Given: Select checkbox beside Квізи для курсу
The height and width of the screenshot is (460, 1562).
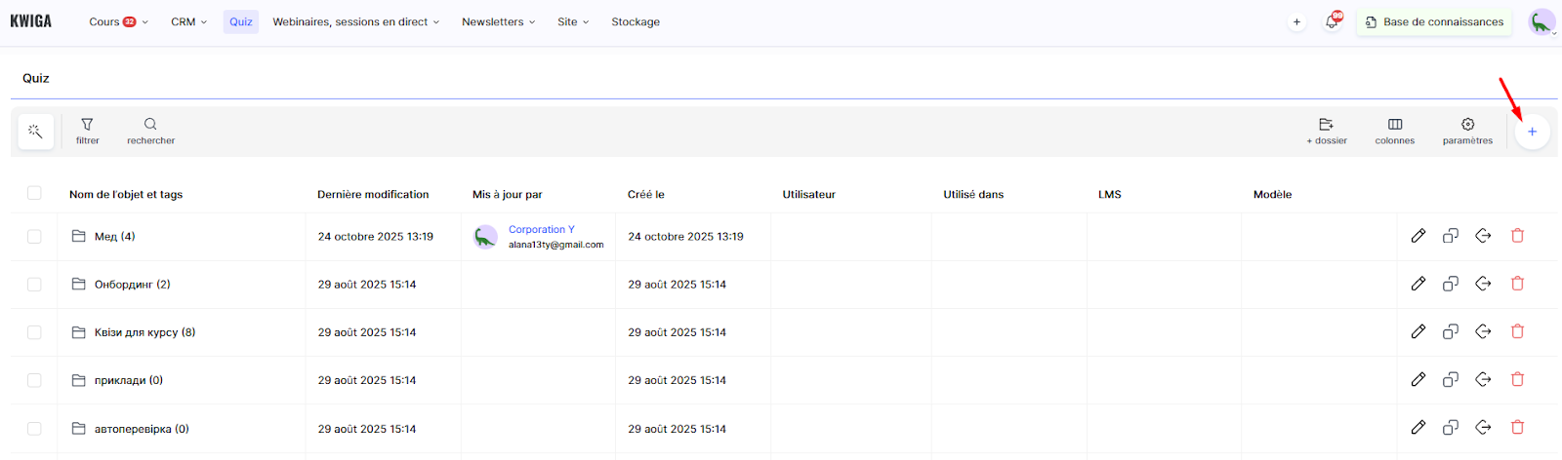Looking at the screenshot, I should pos(34,332).
